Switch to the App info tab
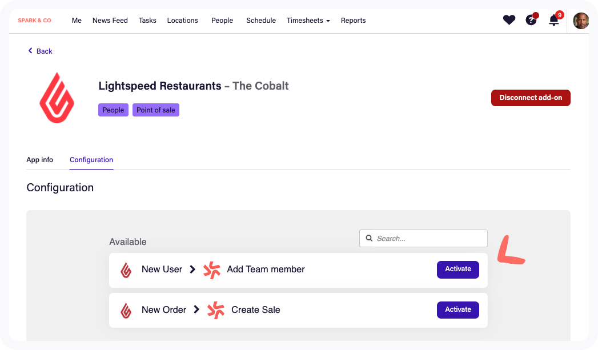Viewport: 598px width, 350px height. tap(39, 160)
